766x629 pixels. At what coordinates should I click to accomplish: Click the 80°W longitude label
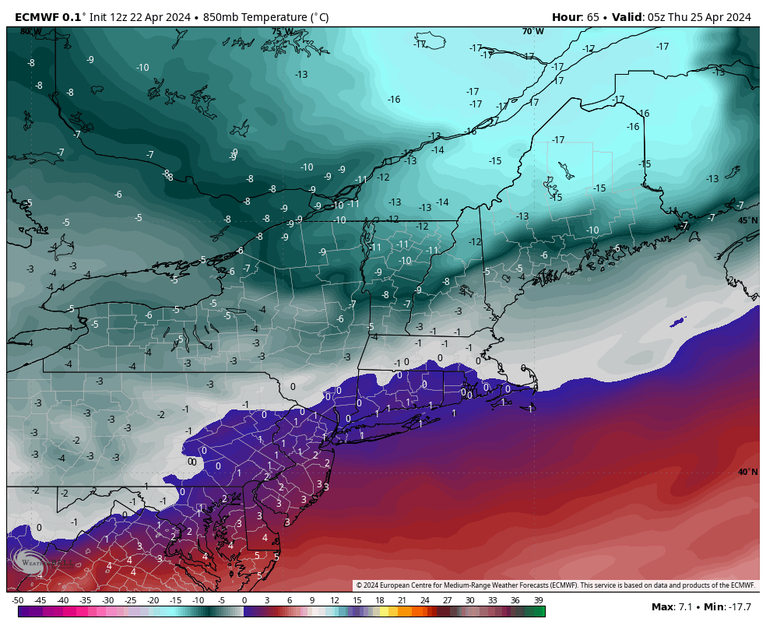point(31,31)
